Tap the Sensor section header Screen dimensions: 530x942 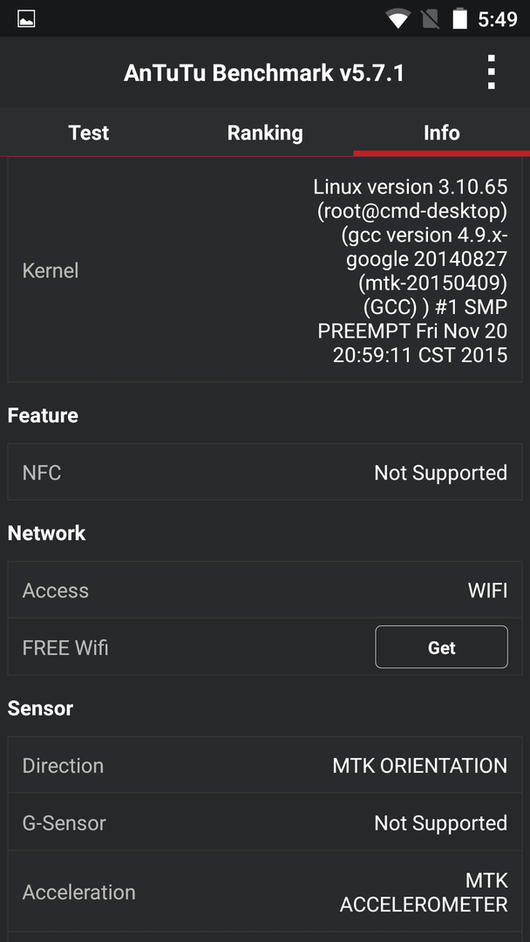40,708
